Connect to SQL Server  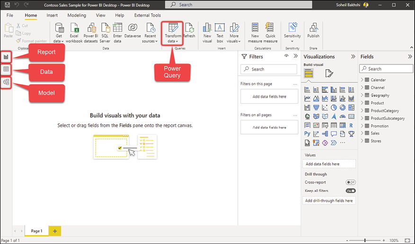[105, 33]
